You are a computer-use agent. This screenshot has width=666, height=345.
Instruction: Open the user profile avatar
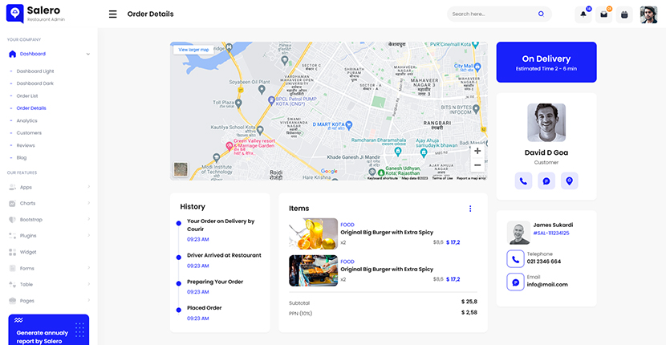648,14
